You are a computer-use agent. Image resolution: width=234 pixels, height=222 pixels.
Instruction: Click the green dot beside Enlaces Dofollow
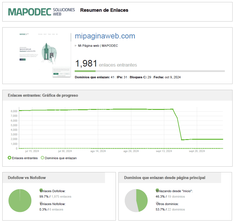(x=41, y=190)
